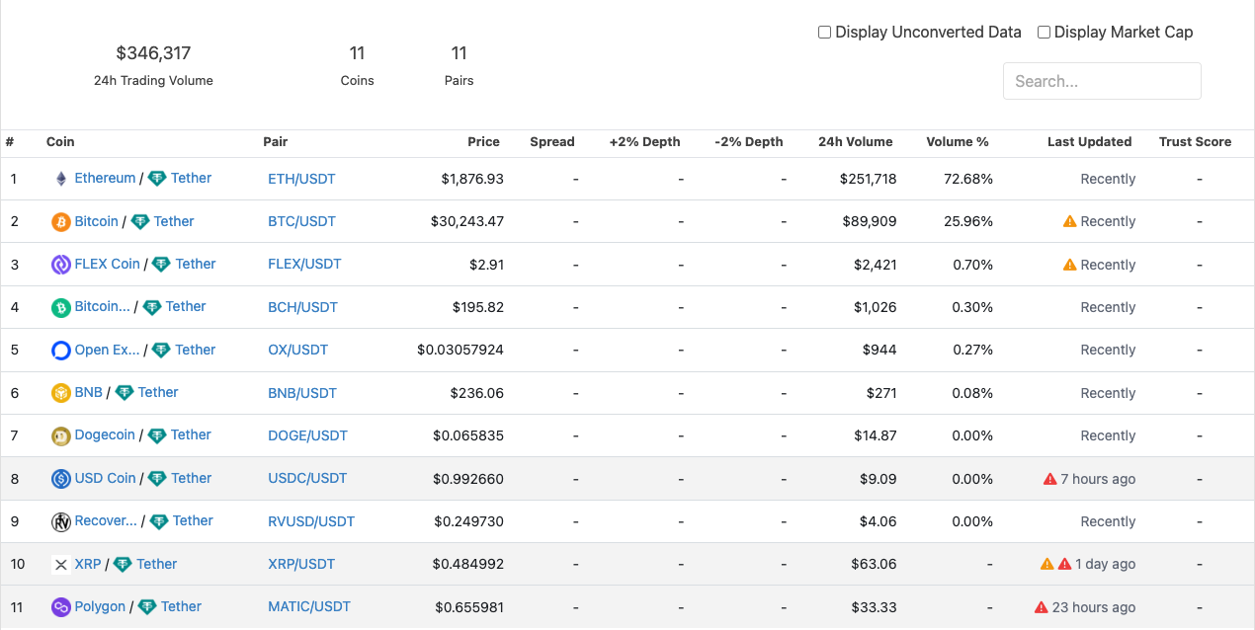Open the USDC/USDT pair link
Screen dimensions: 1255x630
pos(307,479)
